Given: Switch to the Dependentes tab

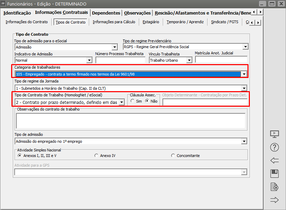Looking at the screenshot, I should tap(106, 13).
